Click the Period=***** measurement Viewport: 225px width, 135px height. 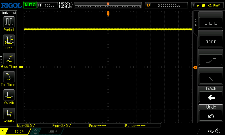pyautogui.click(x=143, y=125)
